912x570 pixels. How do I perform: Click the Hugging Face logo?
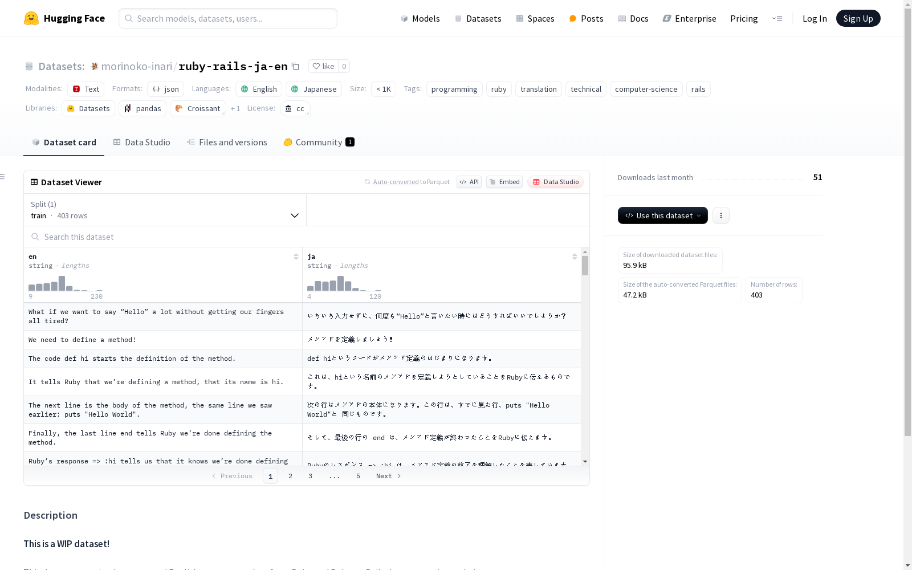[x=64, y=18]
